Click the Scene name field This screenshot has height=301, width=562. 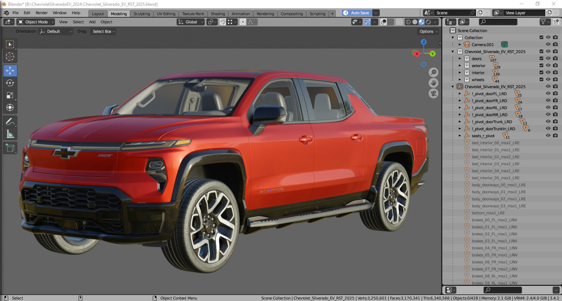click(x=452, y=13)
